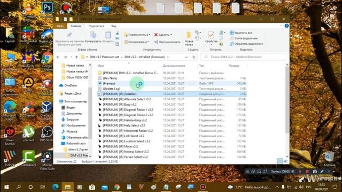The image size is (342, 192).
Task: Select Link Select v3.2 cursor file
Action: [x=172, y=136]
